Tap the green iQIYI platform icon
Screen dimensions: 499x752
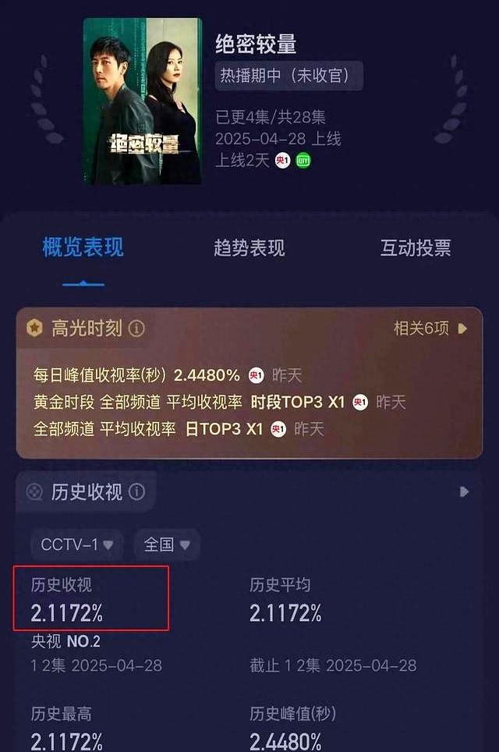click(x=303, y=160)
